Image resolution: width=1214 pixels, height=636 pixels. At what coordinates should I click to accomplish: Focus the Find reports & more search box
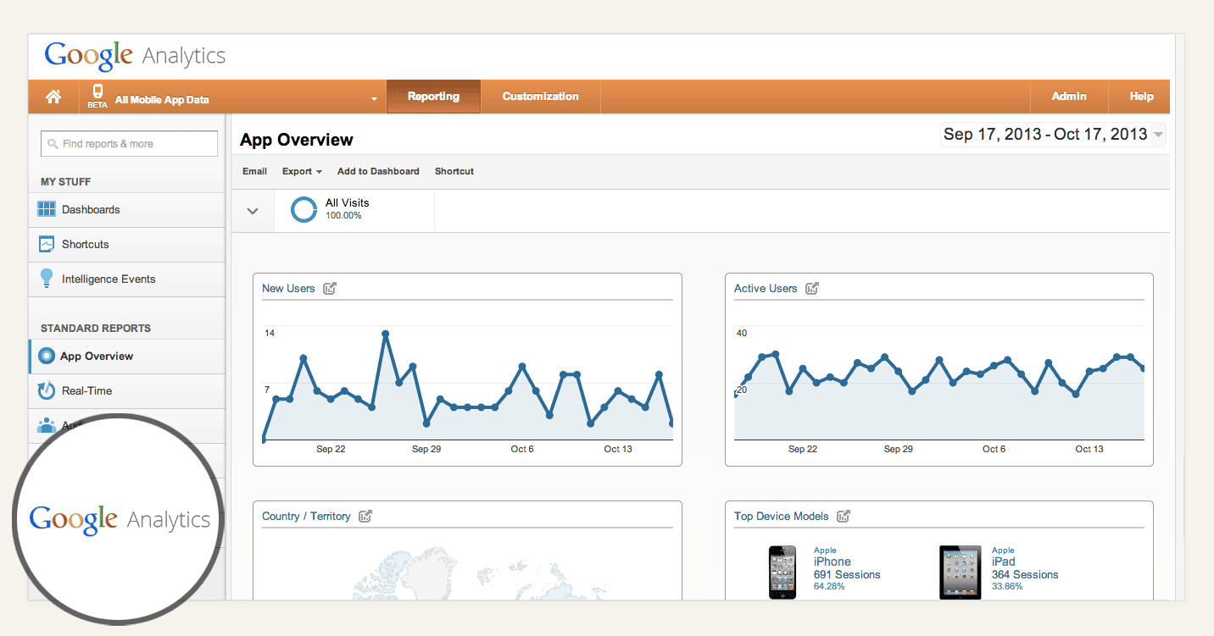(129, 144)
